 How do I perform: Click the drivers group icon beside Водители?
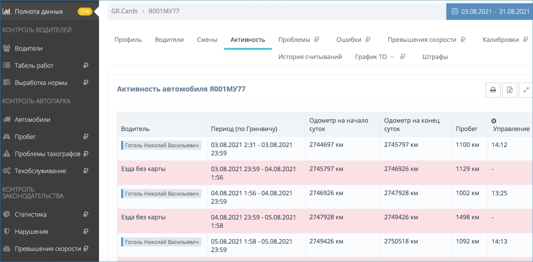click(7, 48)
